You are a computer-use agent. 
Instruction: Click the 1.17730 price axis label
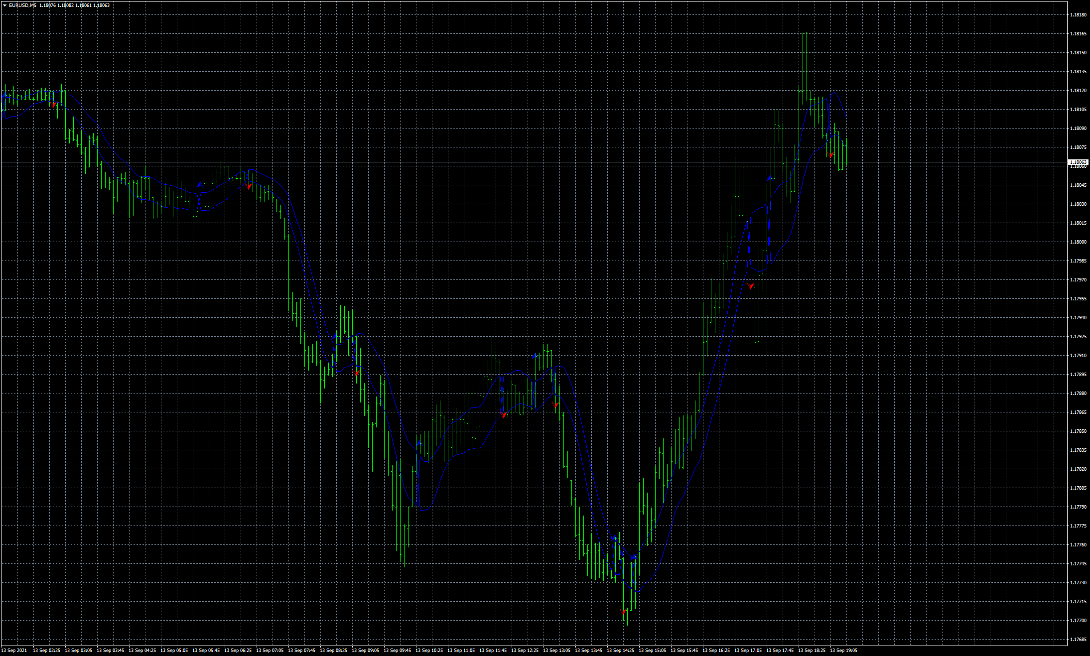pos(1079,583)
